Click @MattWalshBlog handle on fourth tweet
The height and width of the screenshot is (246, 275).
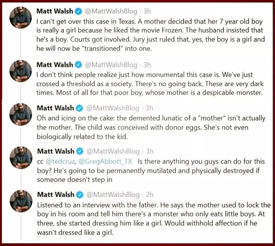tap(113, 151)
